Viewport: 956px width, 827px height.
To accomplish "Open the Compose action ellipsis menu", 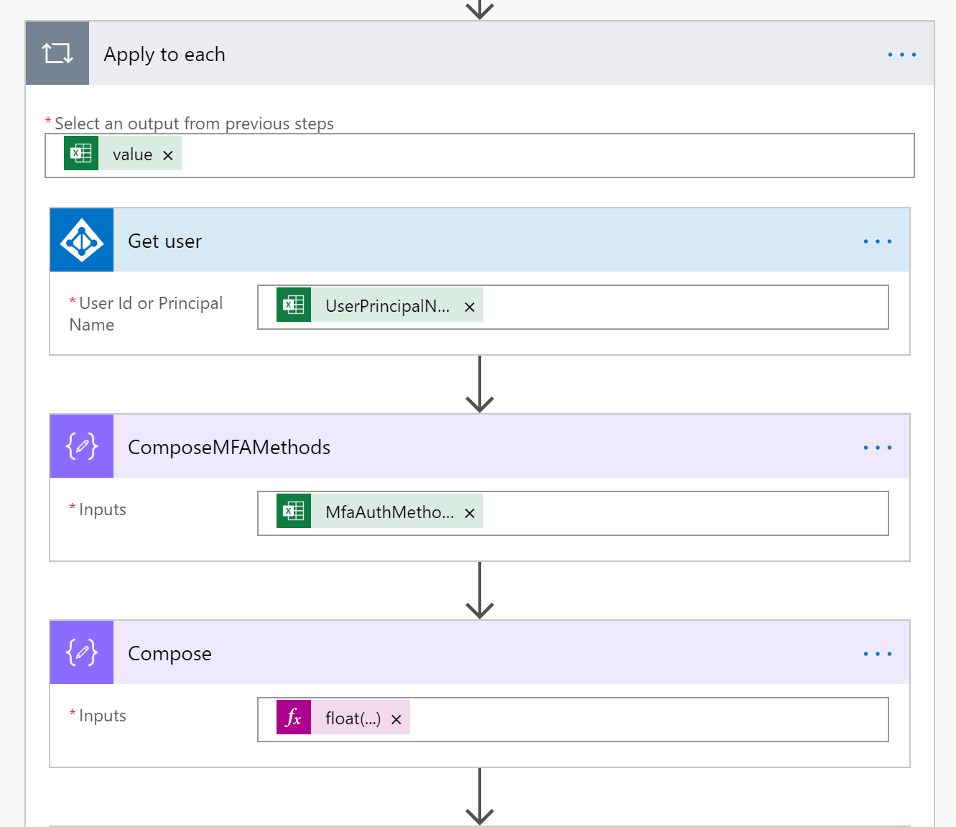I will click(877, 654).
